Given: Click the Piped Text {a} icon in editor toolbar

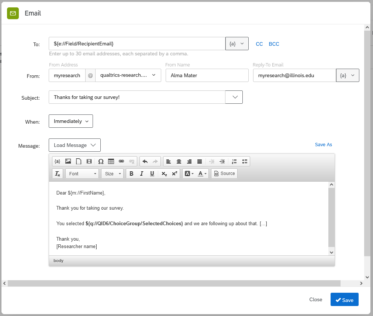Looking at the screenshot, I should pyautogui.click(x=57, y=161).
